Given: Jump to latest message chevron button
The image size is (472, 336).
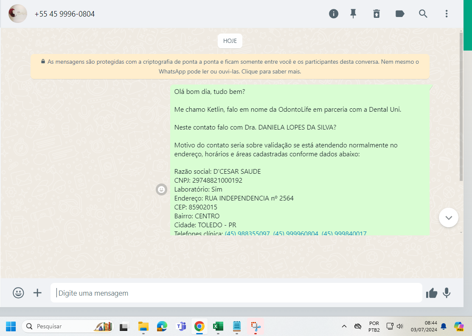Looking at the screenshot, I should [x=449, y=217].
